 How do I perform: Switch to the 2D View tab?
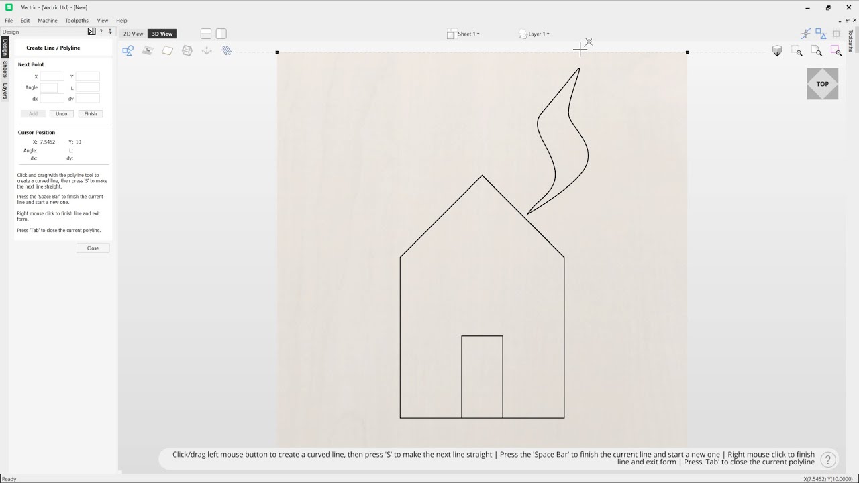coord(133,34)
